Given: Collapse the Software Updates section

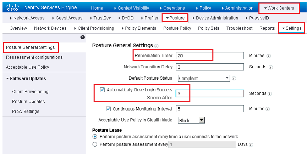Looking at the screenshot, I should pyautogui.click(x=26, y=79).
